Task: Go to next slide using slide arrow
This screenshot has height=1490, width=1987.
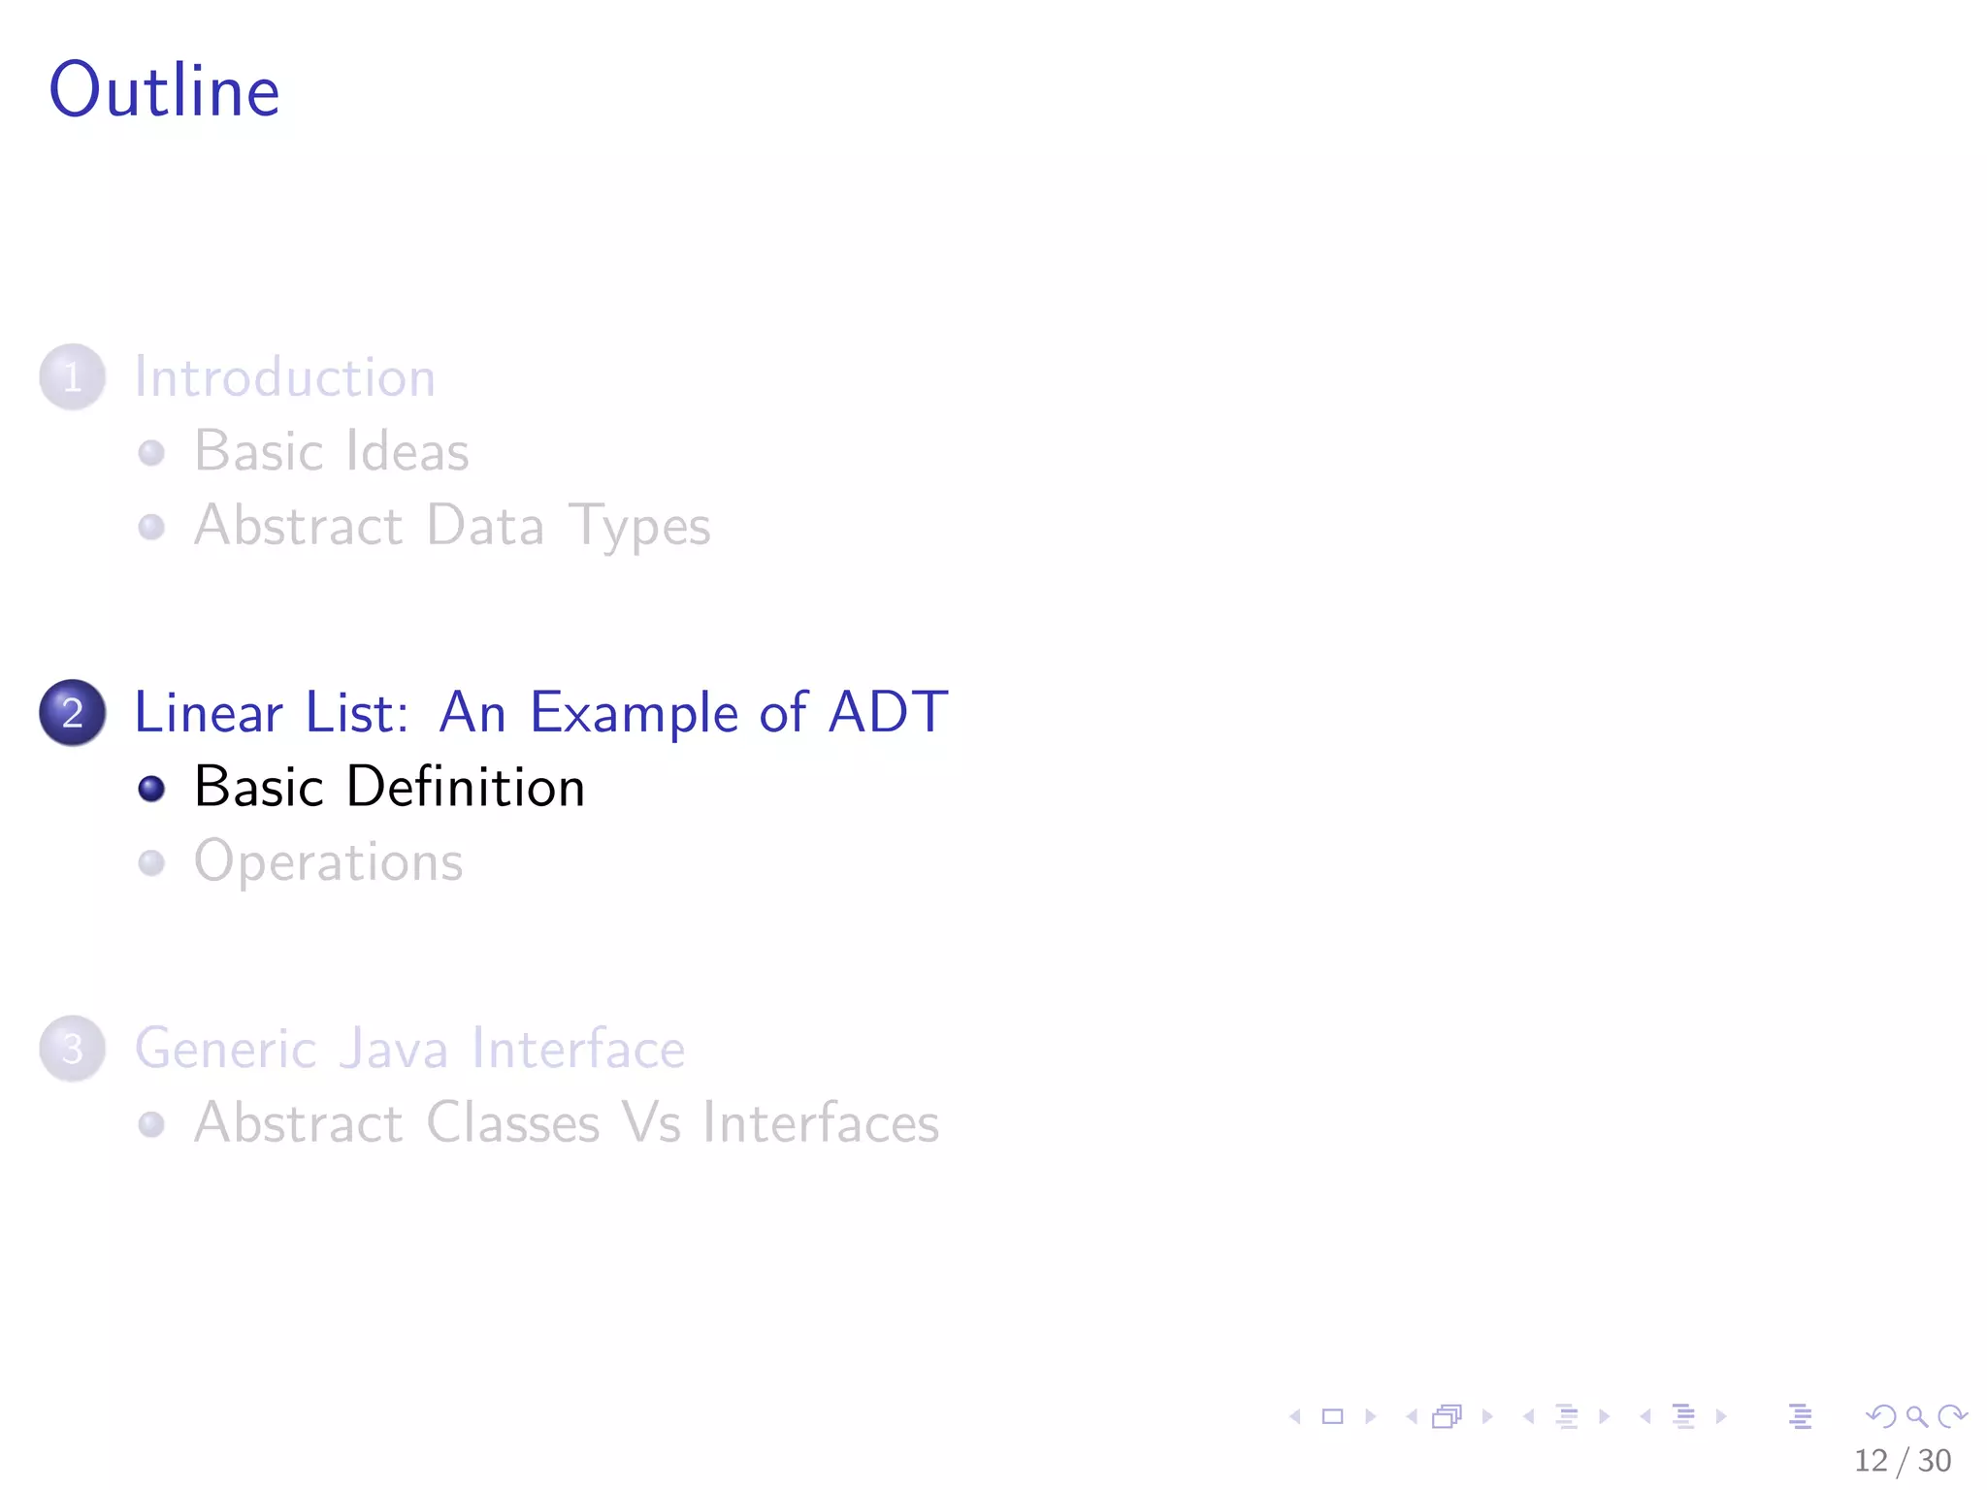Action: [1371, 1417]
